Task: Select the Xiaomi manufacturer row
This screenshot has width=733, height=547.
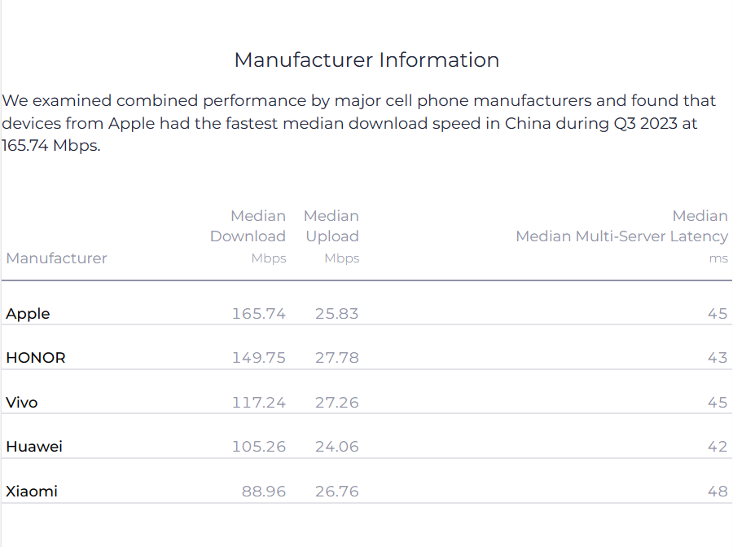Action: click(x=366, y=492)
